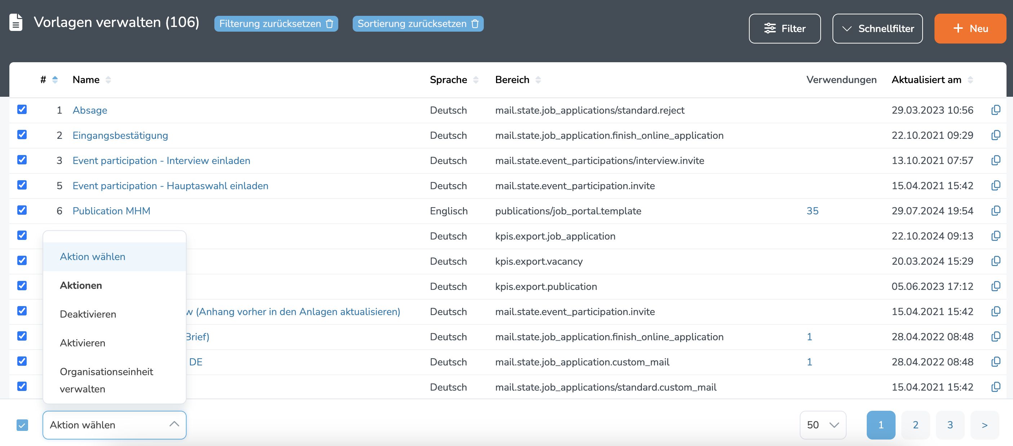Screen dimensions: 1013x446
Task: Click the Englisch language cell
Action: (449, 211)
